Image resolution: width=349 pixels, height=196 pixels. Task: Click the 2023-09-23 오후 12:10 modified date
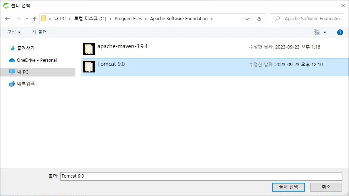pos(299,65)
